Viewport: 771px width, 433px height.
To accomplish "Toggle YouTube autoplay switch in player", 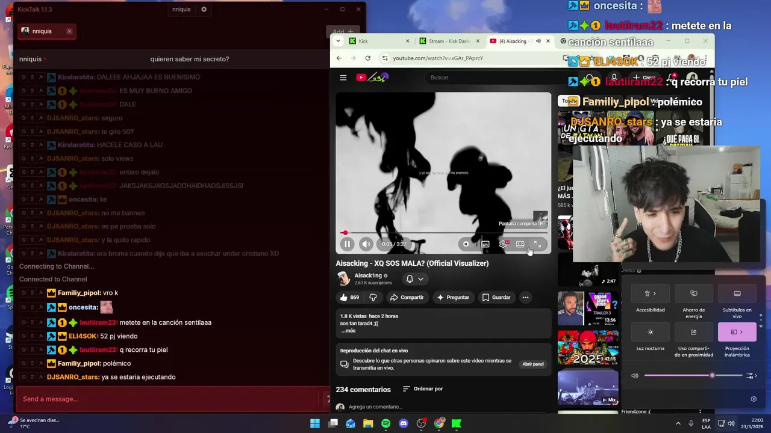I will tap(466, 244).
